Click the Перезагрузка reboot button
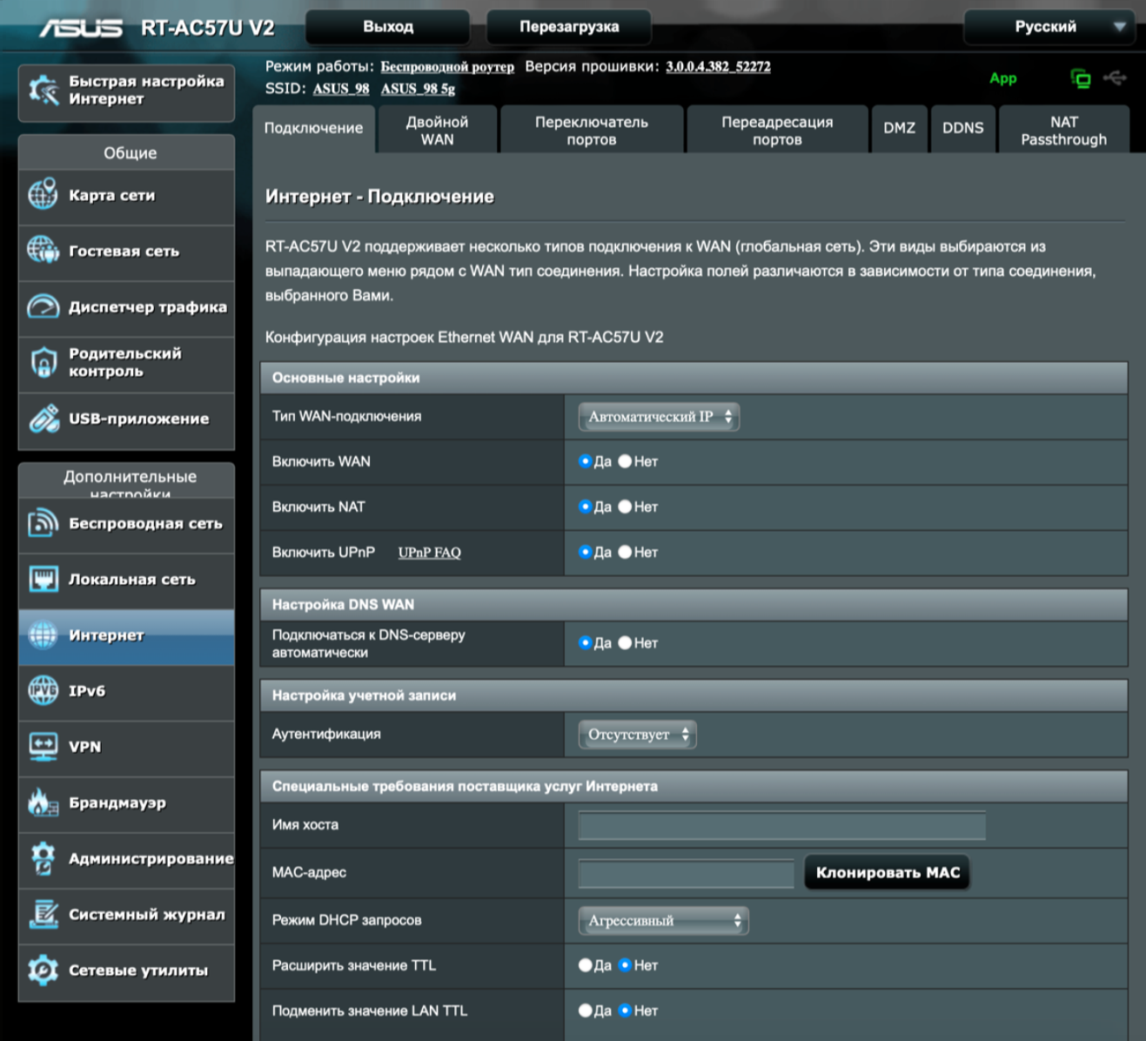 569,27
